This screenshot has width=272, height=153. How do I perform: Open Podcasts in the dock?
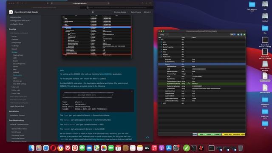161,148
